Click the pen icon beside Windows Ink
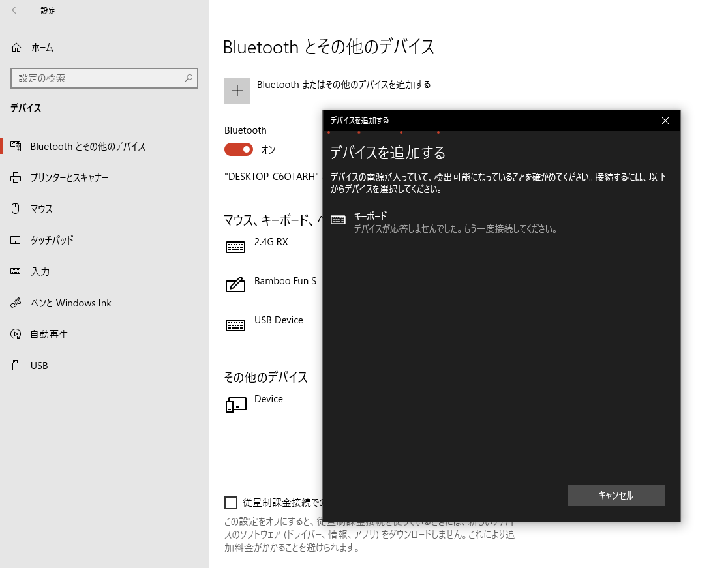Image resolution: width=726 pixels, height=568 pixels. click(x=16, y=303)
